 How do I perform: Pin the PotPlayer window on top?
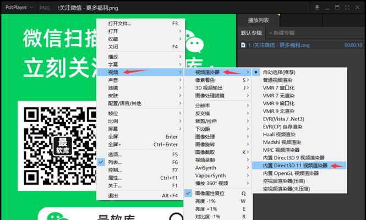(x=317, y=8)
